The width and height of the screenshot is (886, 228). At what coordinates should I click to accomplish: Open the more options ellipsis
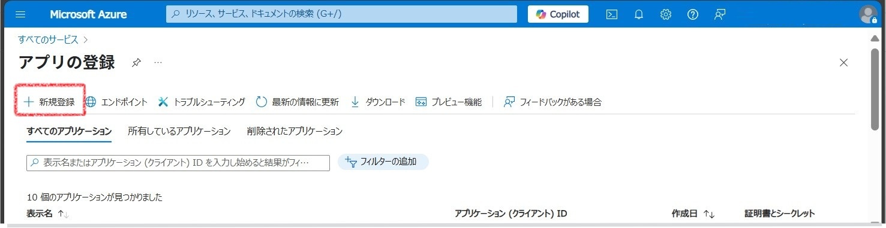[158, 62]
